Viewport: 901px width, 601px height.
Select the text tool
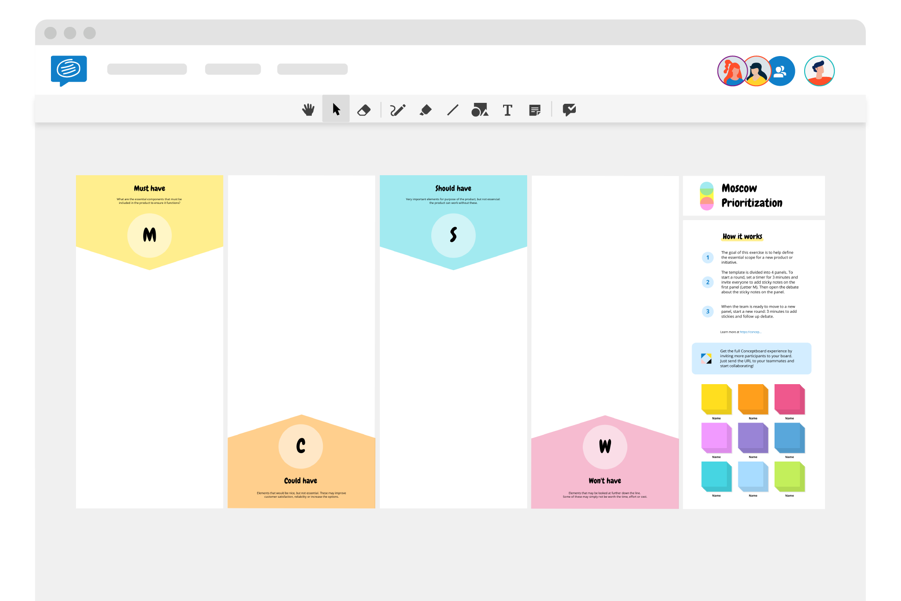(x=508, y=110)
